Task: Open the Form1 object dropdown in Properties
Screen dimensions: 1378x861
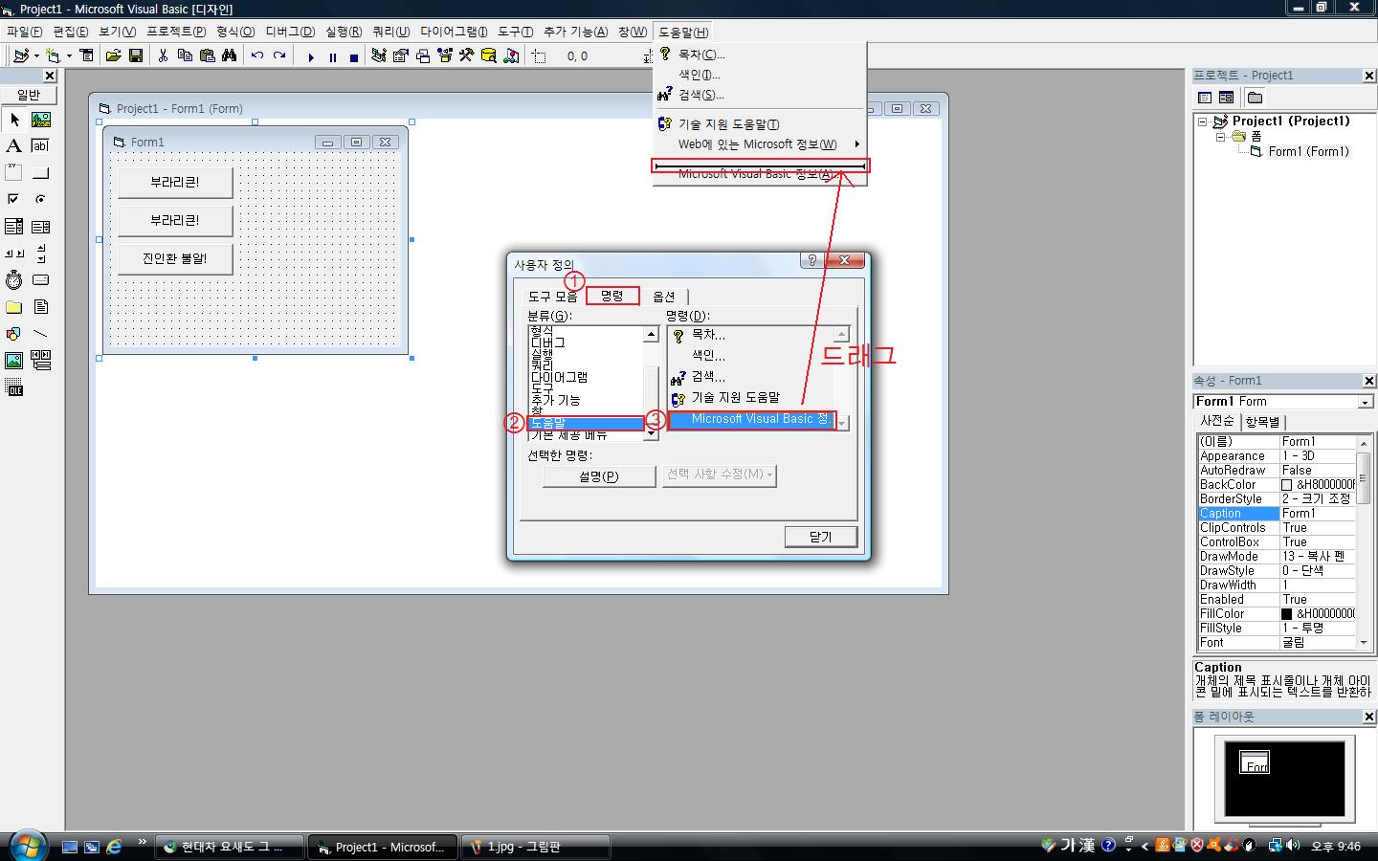Action: pos(1365,402)
